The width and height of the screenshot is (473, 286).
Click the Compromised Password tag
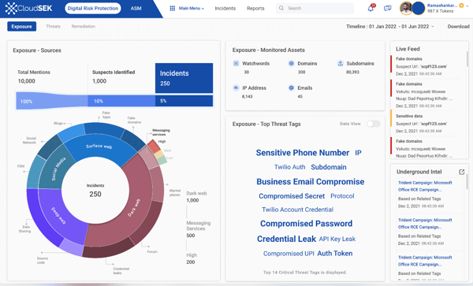point(306,224)
